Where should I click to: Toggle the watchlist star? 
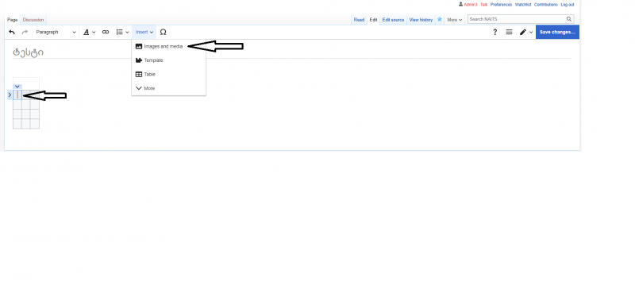point(440,19)
